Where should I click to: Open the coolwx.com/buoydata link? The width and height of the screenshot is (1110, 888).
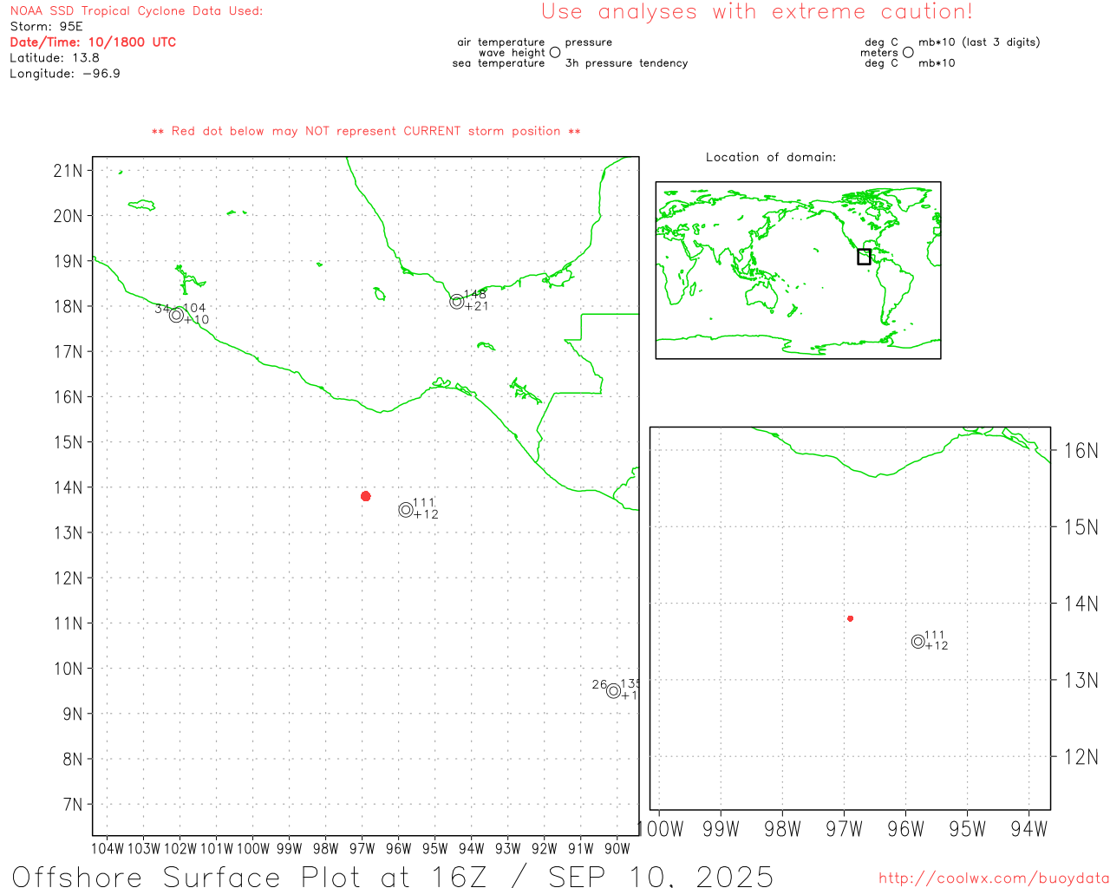pos(994,878)
